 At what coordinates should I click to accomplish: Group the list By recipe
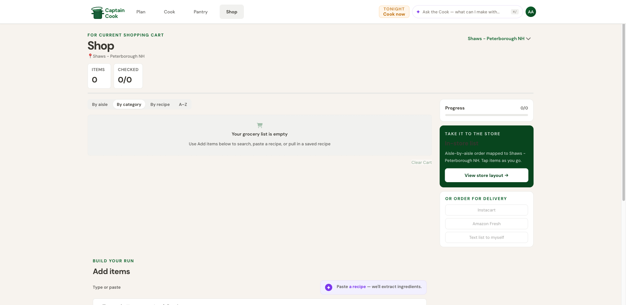coord(160,104)
